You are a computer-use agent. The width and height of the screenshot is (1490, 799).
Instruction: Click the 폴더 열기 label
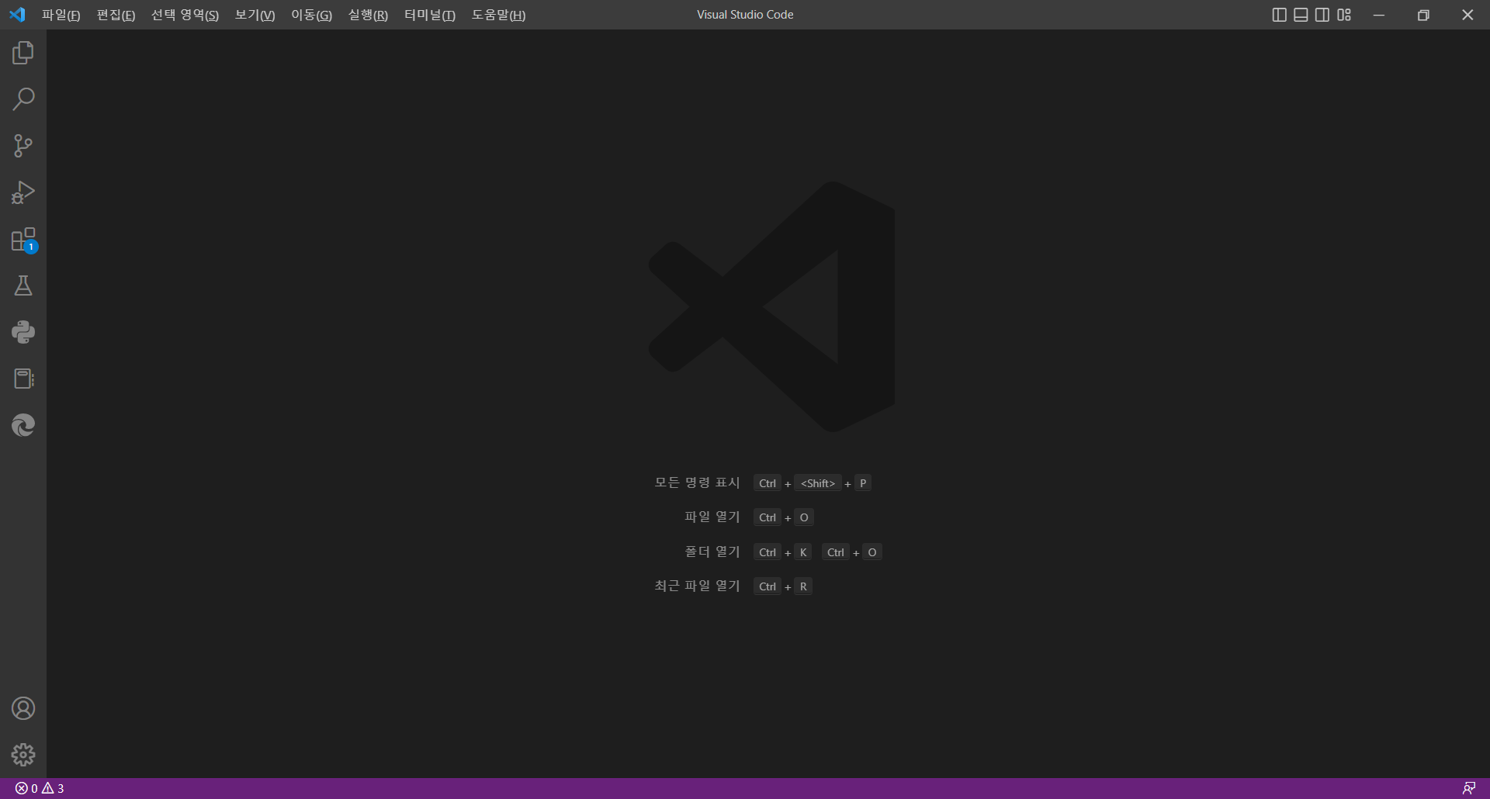(712, 552)
